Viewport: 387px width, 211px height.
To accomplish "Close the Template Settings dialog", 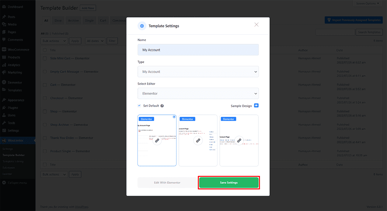I will pos(257,25).
